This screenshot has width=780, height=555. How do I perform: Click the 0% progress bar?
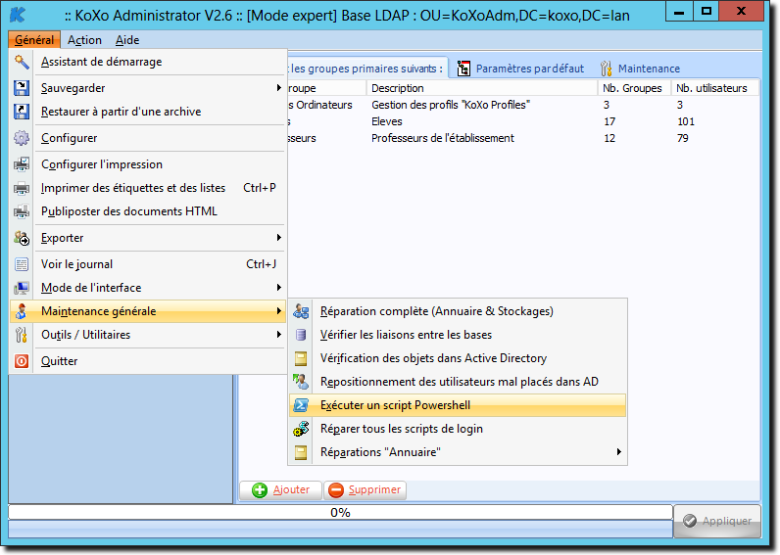point(341,512)
